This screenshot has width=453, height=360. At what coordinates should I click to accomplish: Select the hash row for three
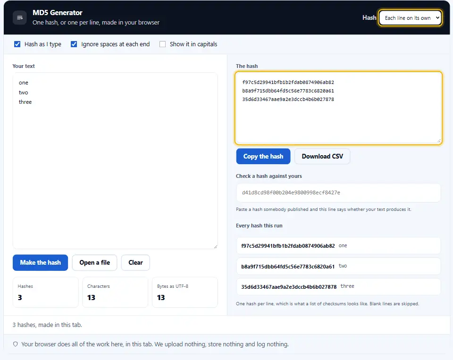339,286
